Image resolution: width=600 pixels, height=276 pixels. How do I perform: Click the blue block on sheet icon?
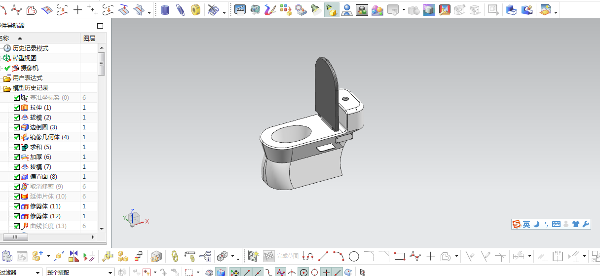[512, 9]
